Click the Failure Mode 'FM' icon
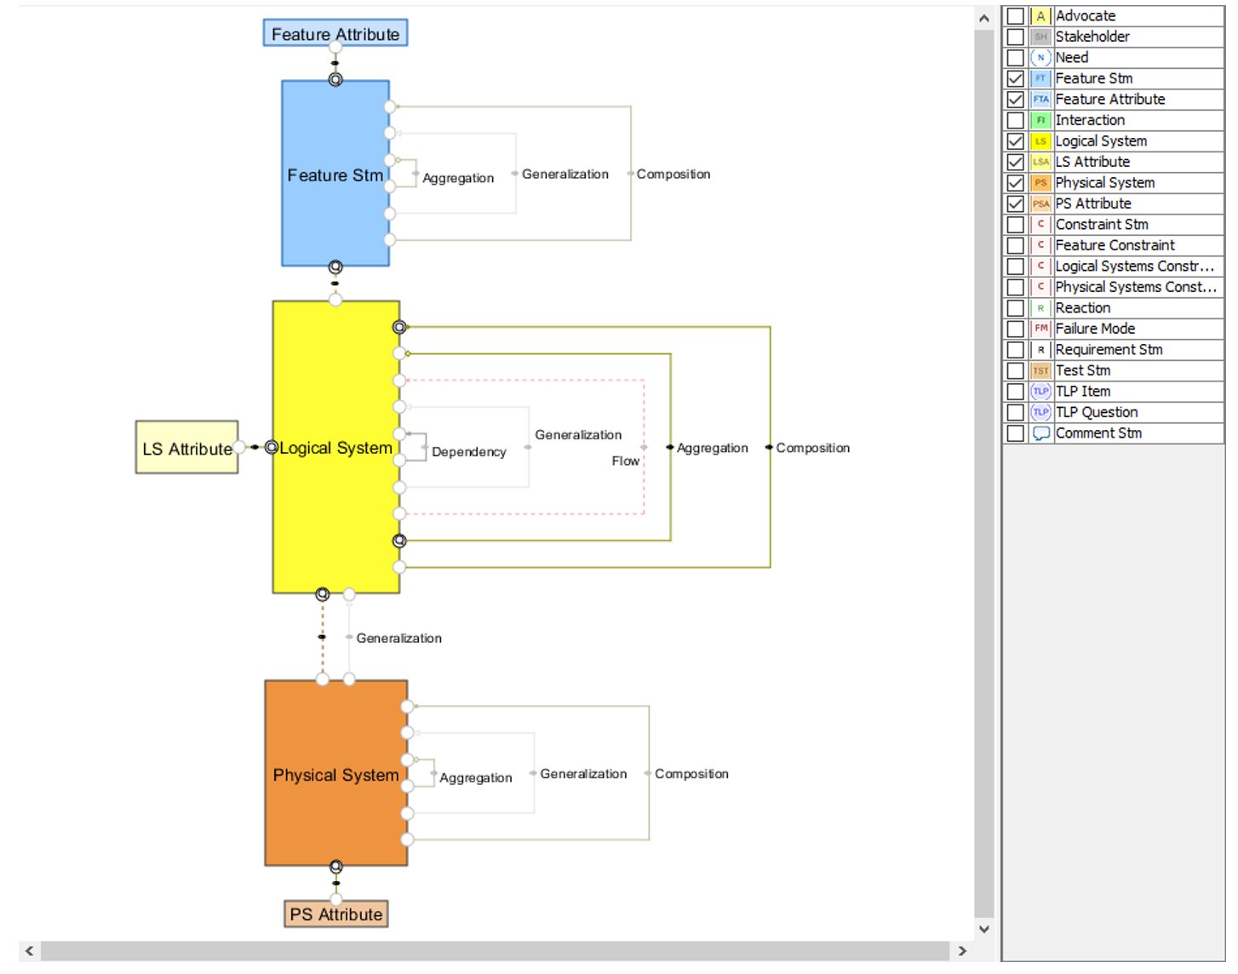This screenshot has height=974, width=1238. point(1040,328)
